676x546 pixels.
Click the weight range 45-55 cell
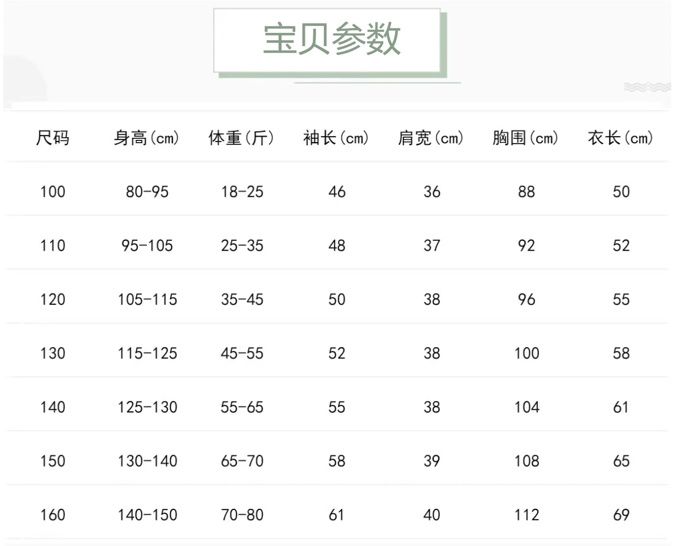242,354
